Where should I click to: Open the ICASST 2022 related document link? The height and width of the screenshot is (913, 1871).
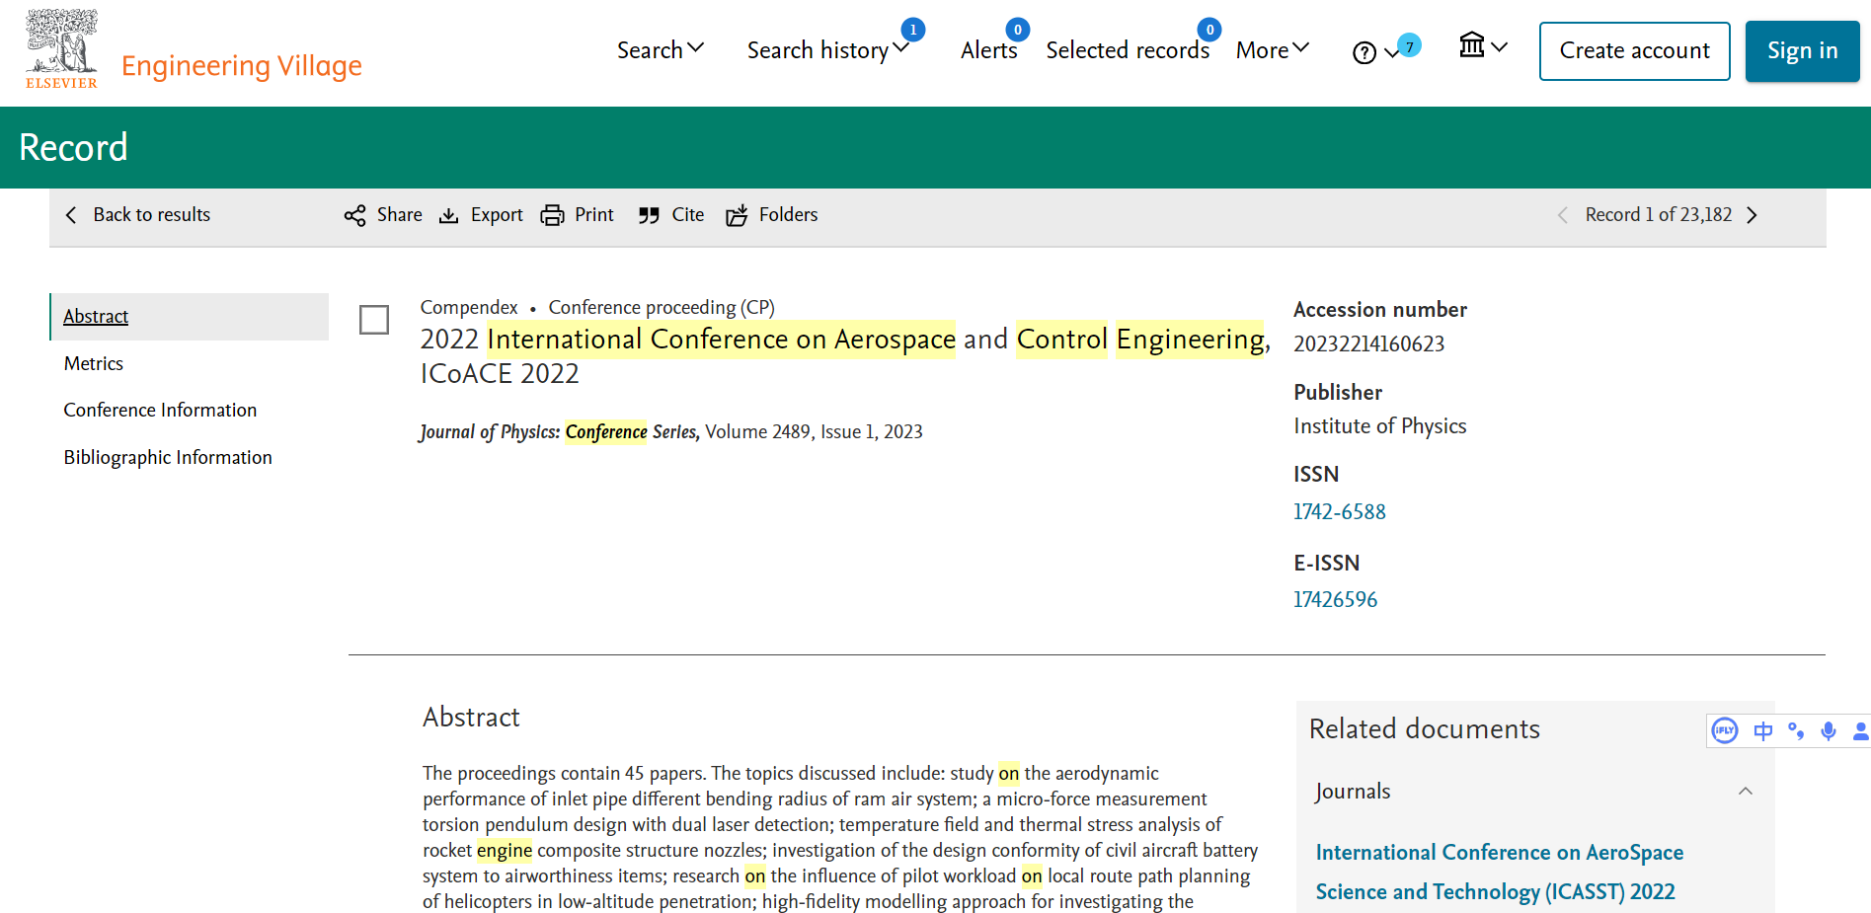tap(1500, 872)
